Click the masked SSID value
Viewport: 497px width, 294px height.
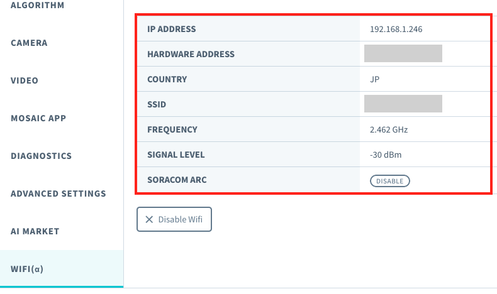click(x=403, y=104)
